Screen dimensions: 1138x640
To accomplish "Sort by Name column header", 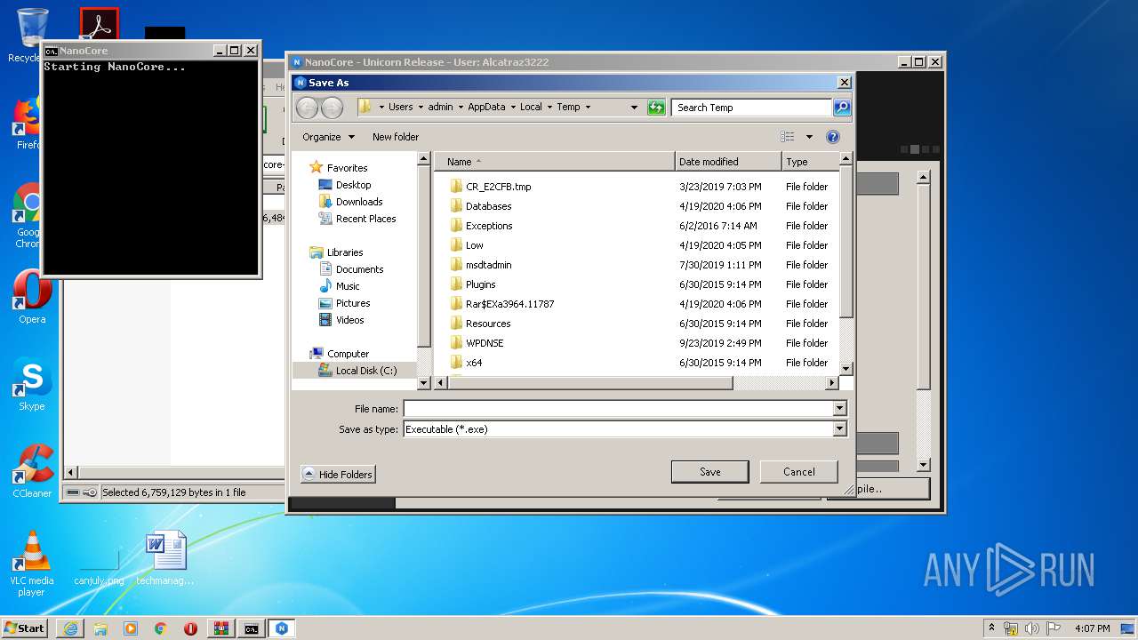I will [555, 162].
